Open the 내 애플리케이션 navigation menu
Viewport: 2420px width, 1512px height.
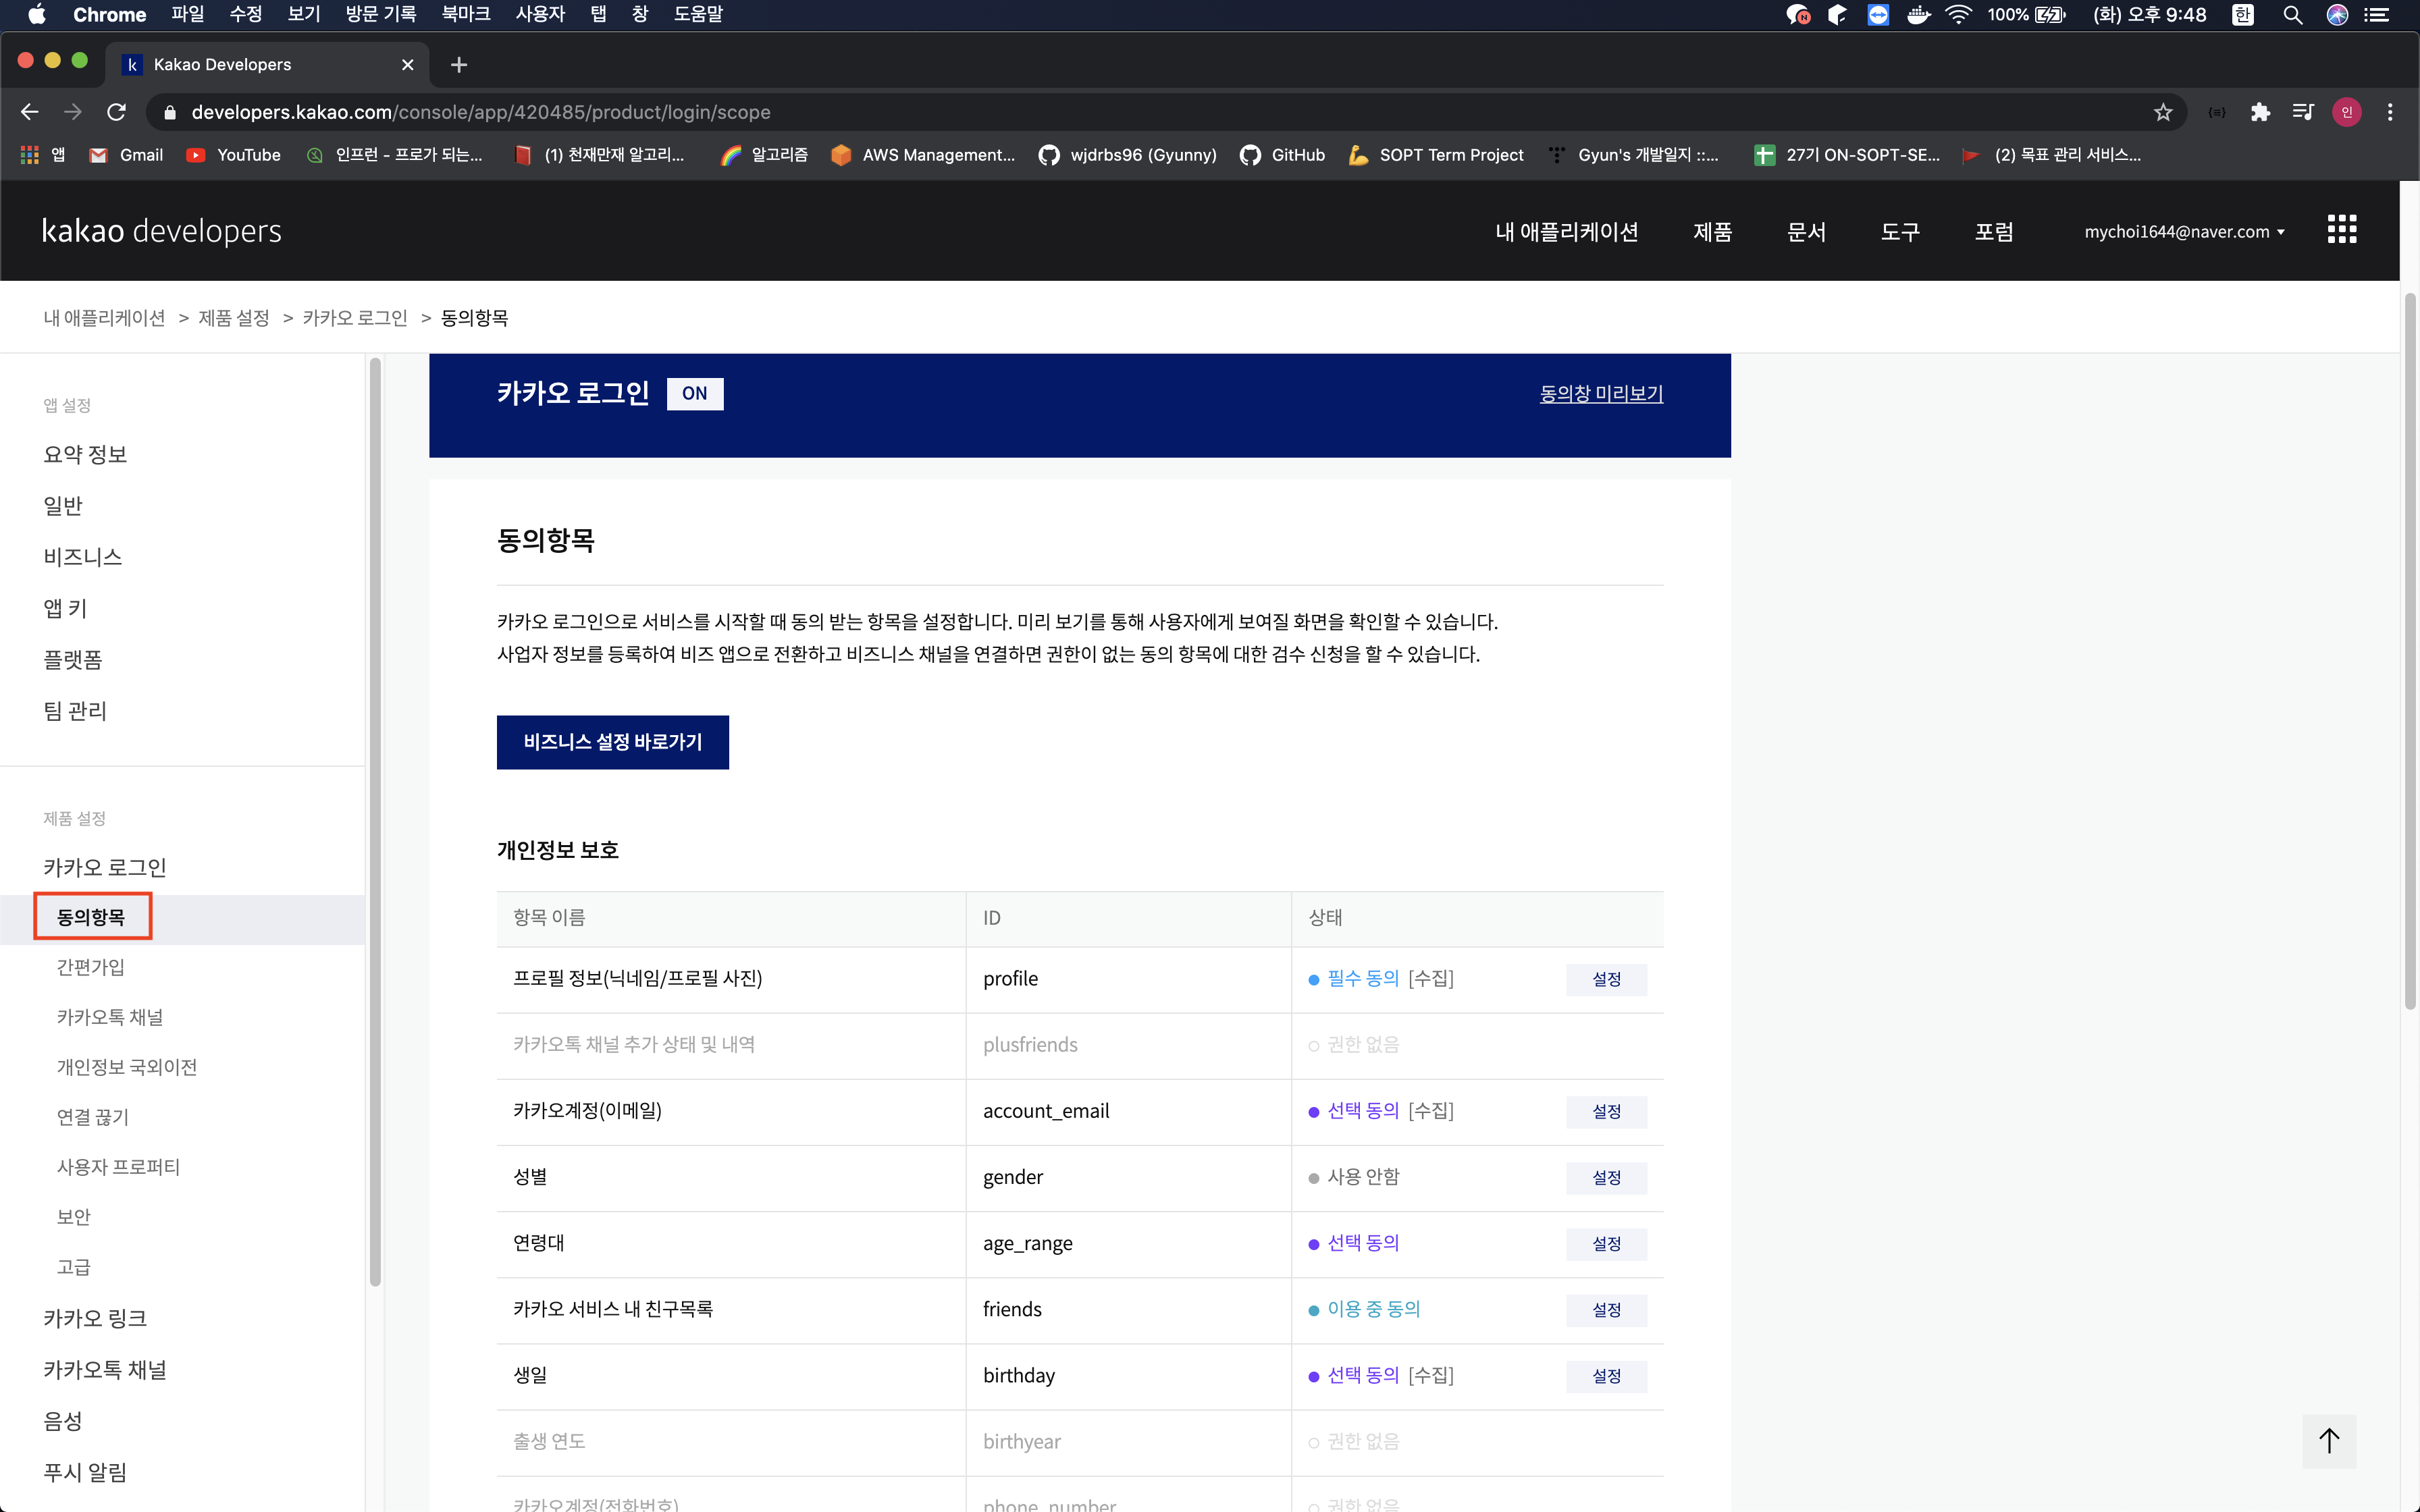[1566, 232]
